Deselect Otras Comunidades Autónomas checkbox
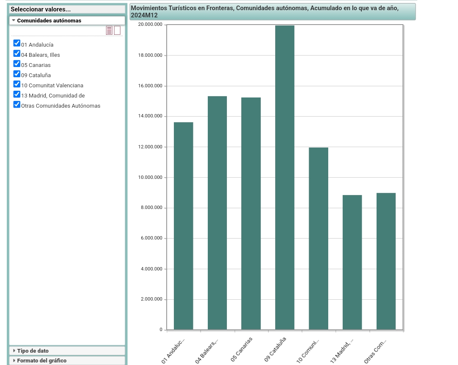 17,104
